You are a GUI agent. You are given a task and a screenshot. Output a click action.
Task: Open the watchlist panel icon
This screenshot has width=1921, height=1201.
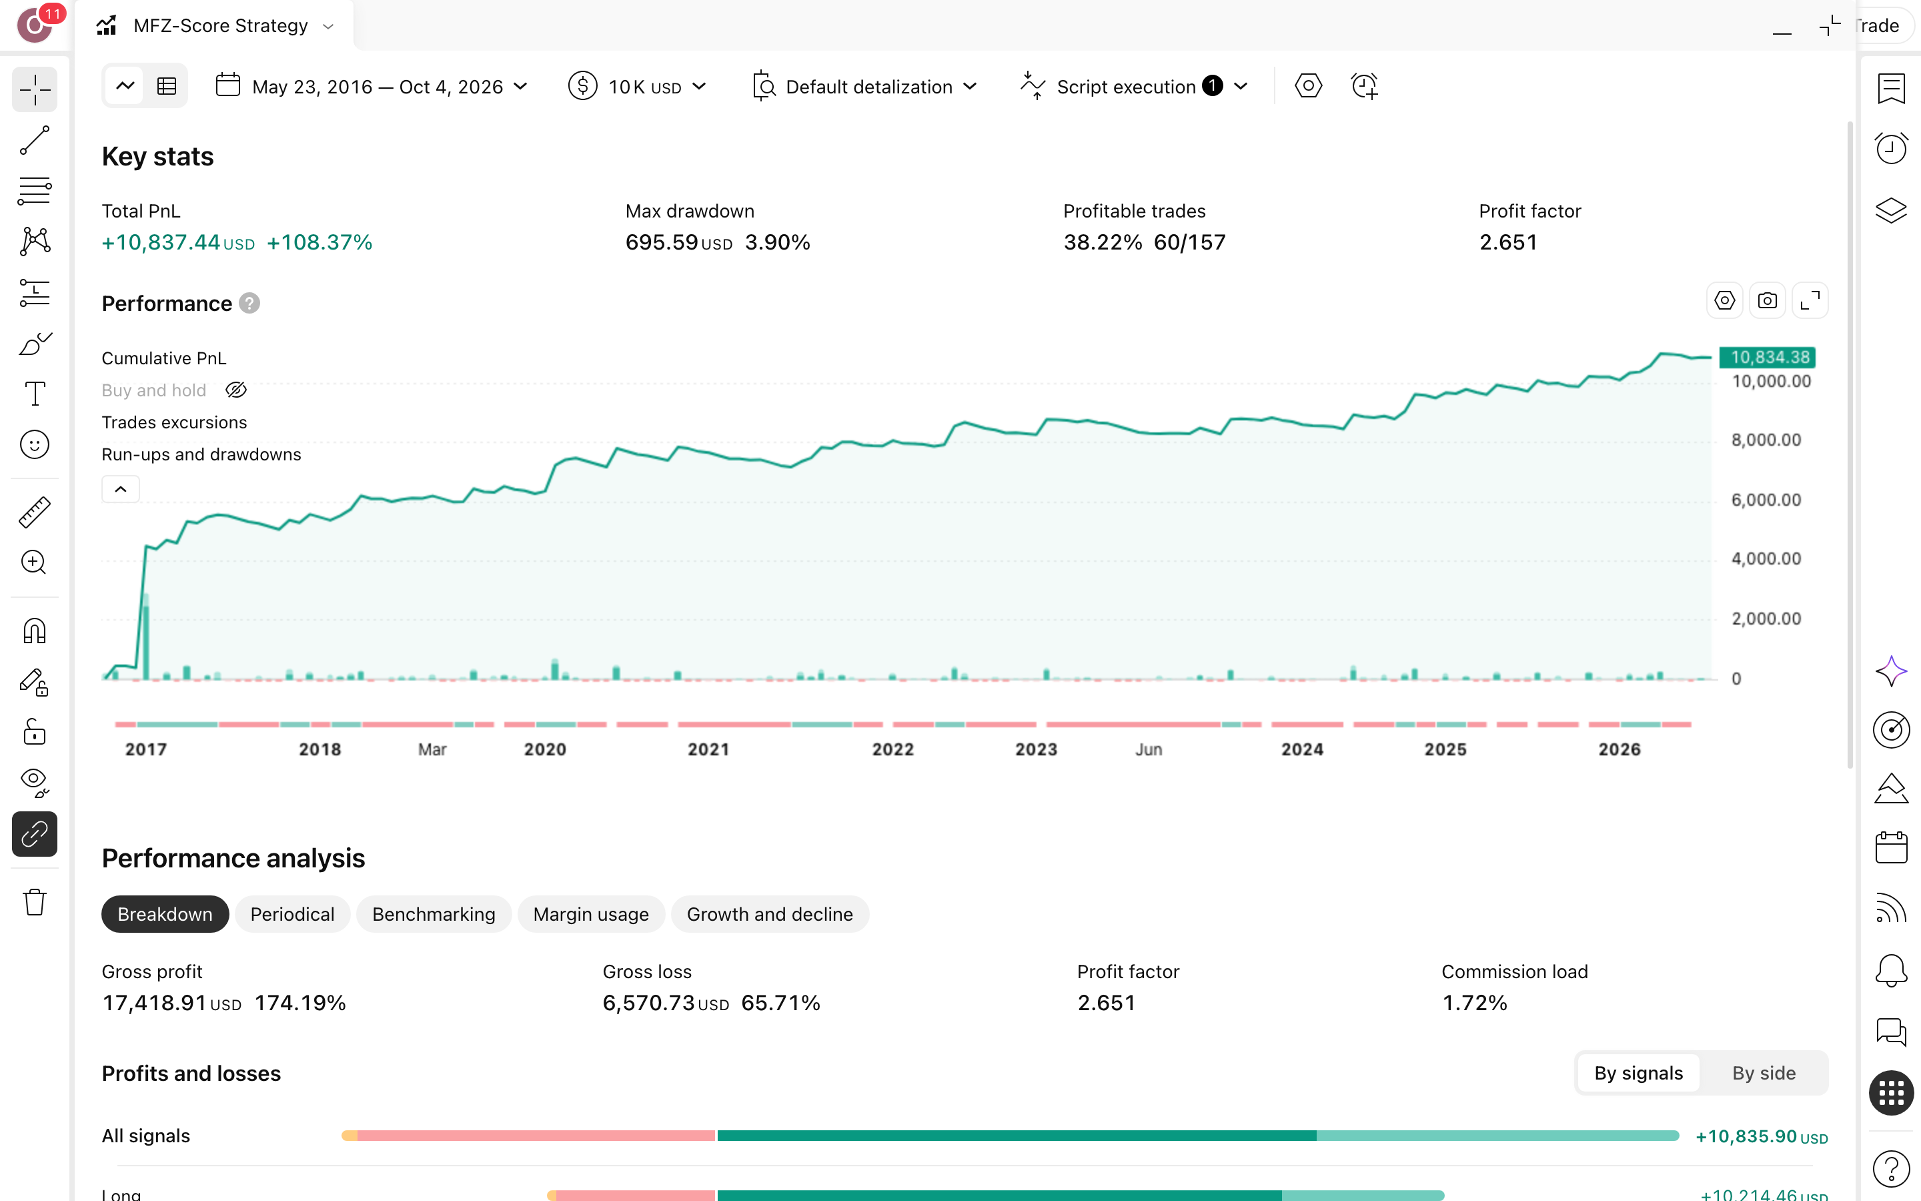[1891, 89]
